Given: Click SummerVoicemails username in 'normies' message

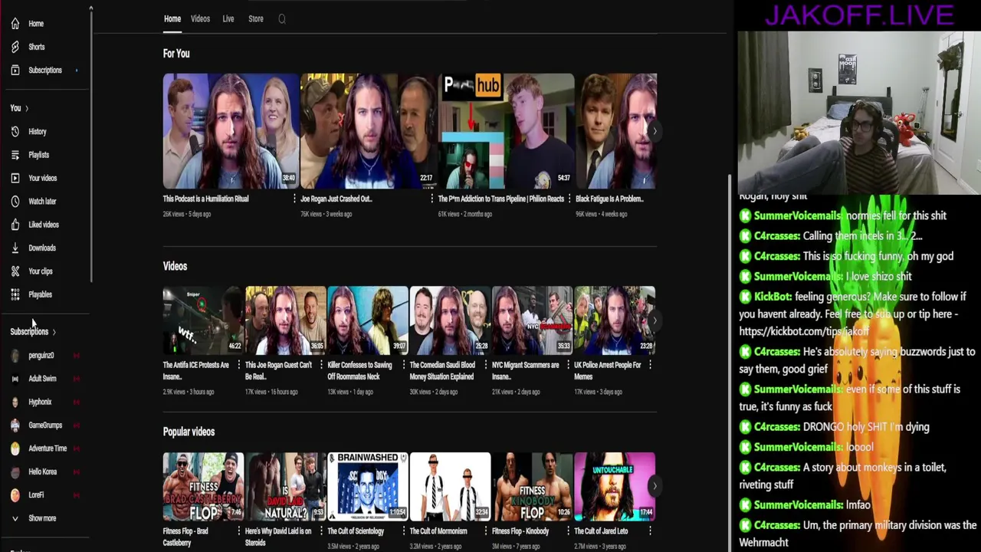Looking at the screenshot, I should [x=797, y=216].
